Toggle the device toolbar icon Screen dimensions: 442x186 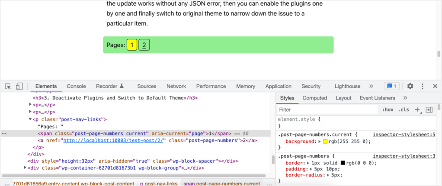pos(19,86)
